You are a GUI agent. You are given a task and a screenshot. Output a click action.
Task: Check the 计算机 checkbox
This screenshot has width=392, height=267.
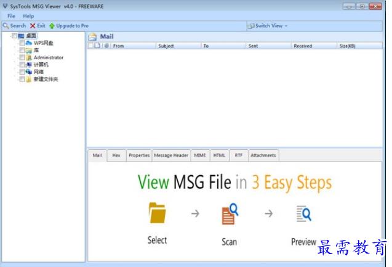[22, 65]
